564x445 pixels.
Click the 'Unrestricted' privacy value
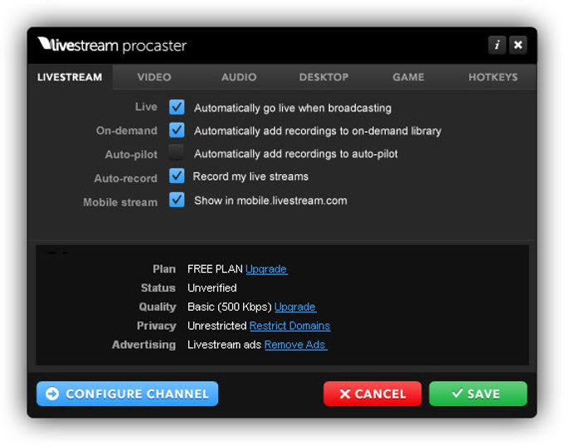(x=217, y=326)
